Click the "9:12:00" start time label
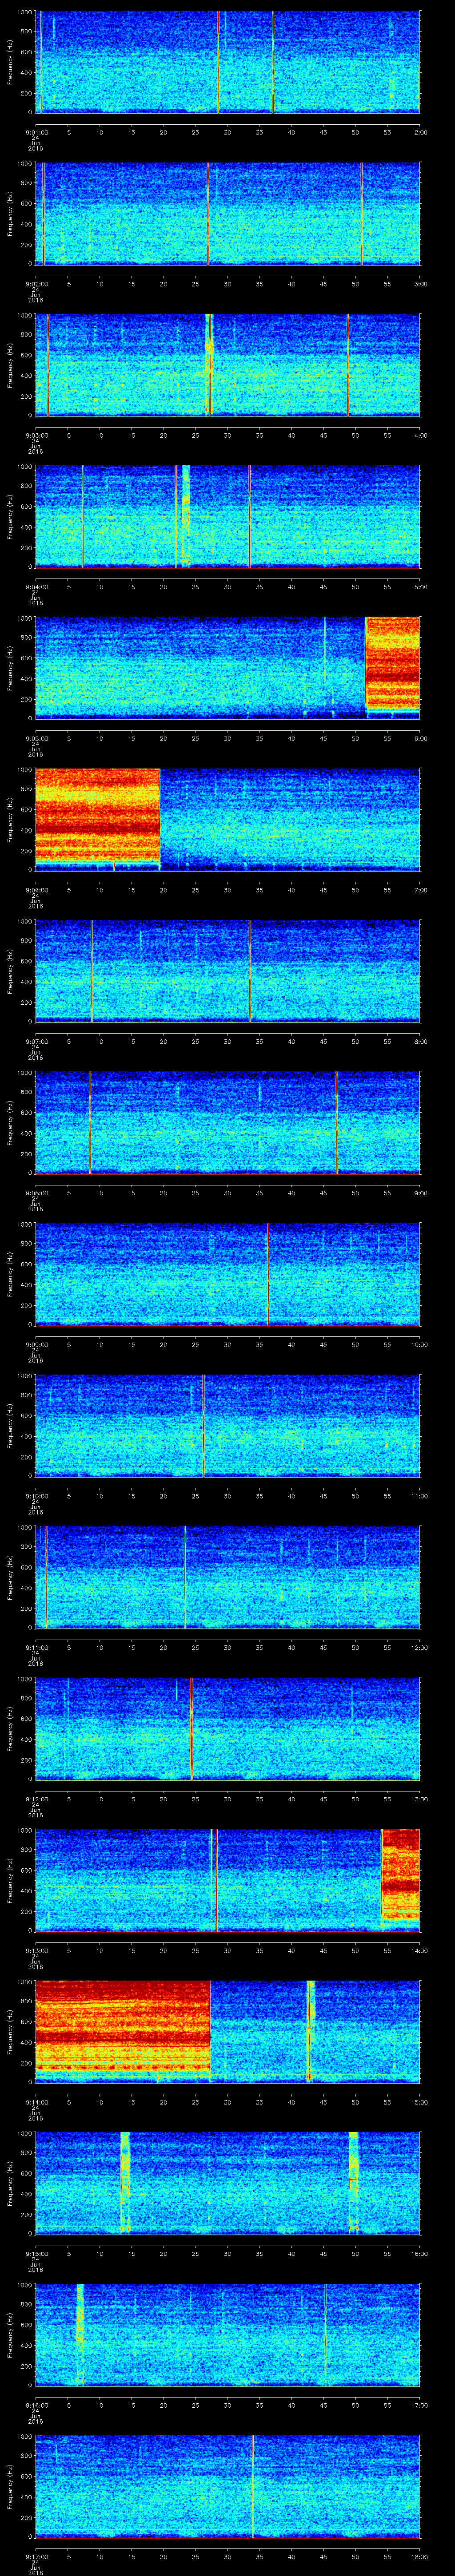 35,1799
